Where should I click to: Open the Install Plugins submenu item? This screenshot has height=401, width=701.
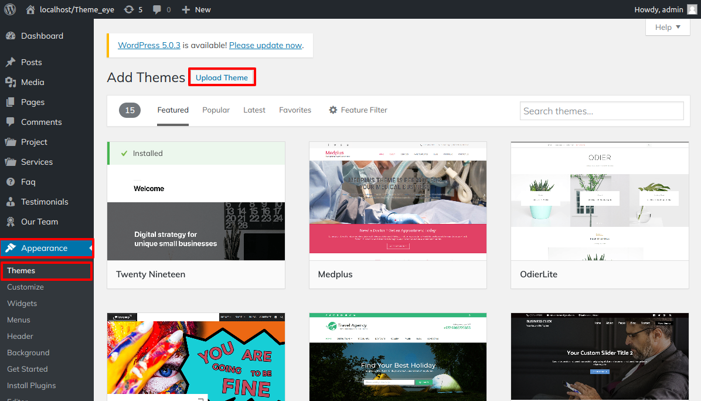[x=31, y=385]
